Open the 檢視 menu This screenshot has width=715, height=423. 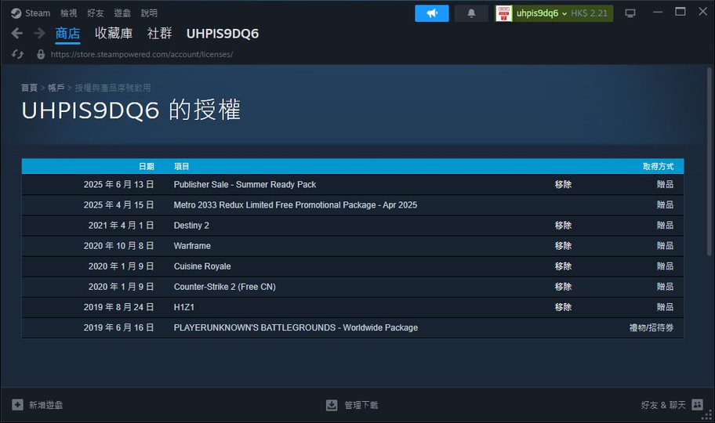pos(69,13)
